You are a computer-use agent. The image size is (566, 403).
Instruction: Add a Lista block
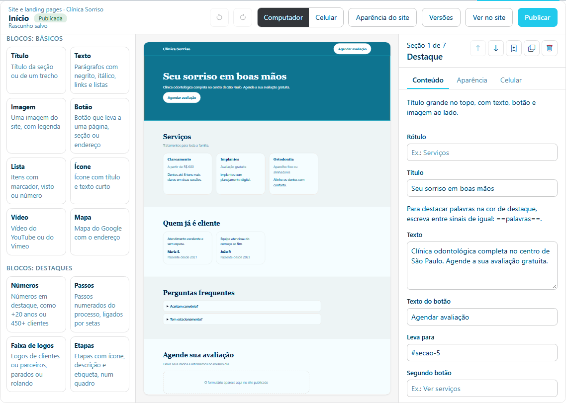pyautogui.click(x=36, y=181)
